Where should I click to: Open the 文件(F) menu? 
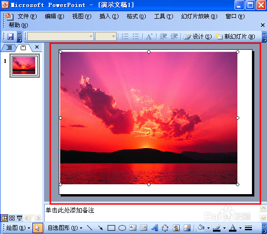[x=27, y=16]
